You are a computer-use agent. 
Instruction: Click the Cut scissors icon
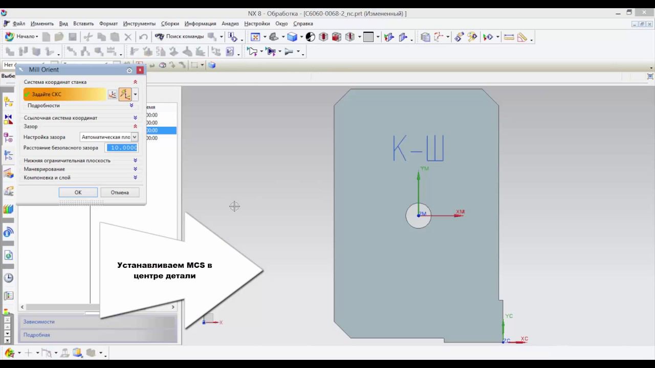[x=88, y=37]
